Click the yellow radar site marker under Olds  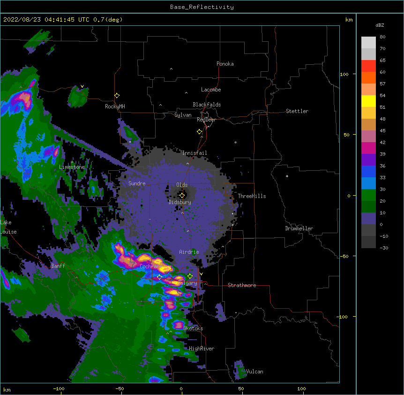point(182,196)
